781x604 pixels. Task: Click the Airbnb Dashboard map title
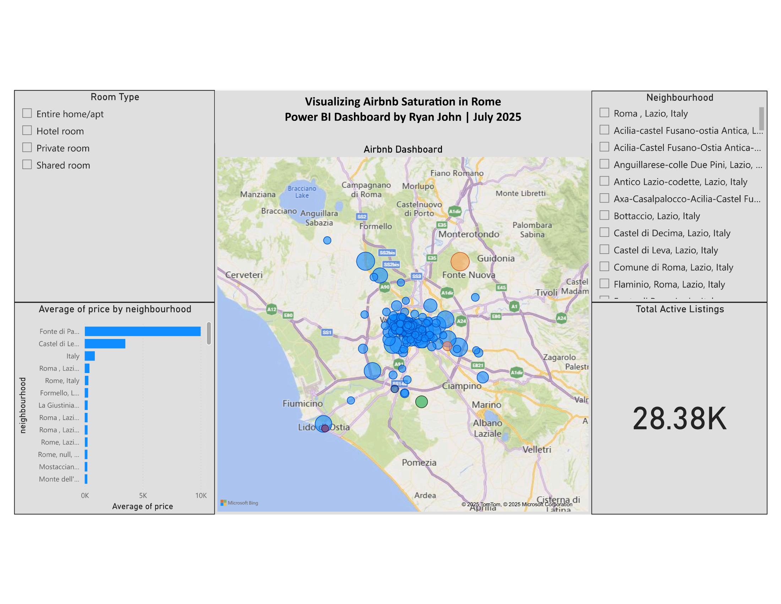(x=403, y=150)
